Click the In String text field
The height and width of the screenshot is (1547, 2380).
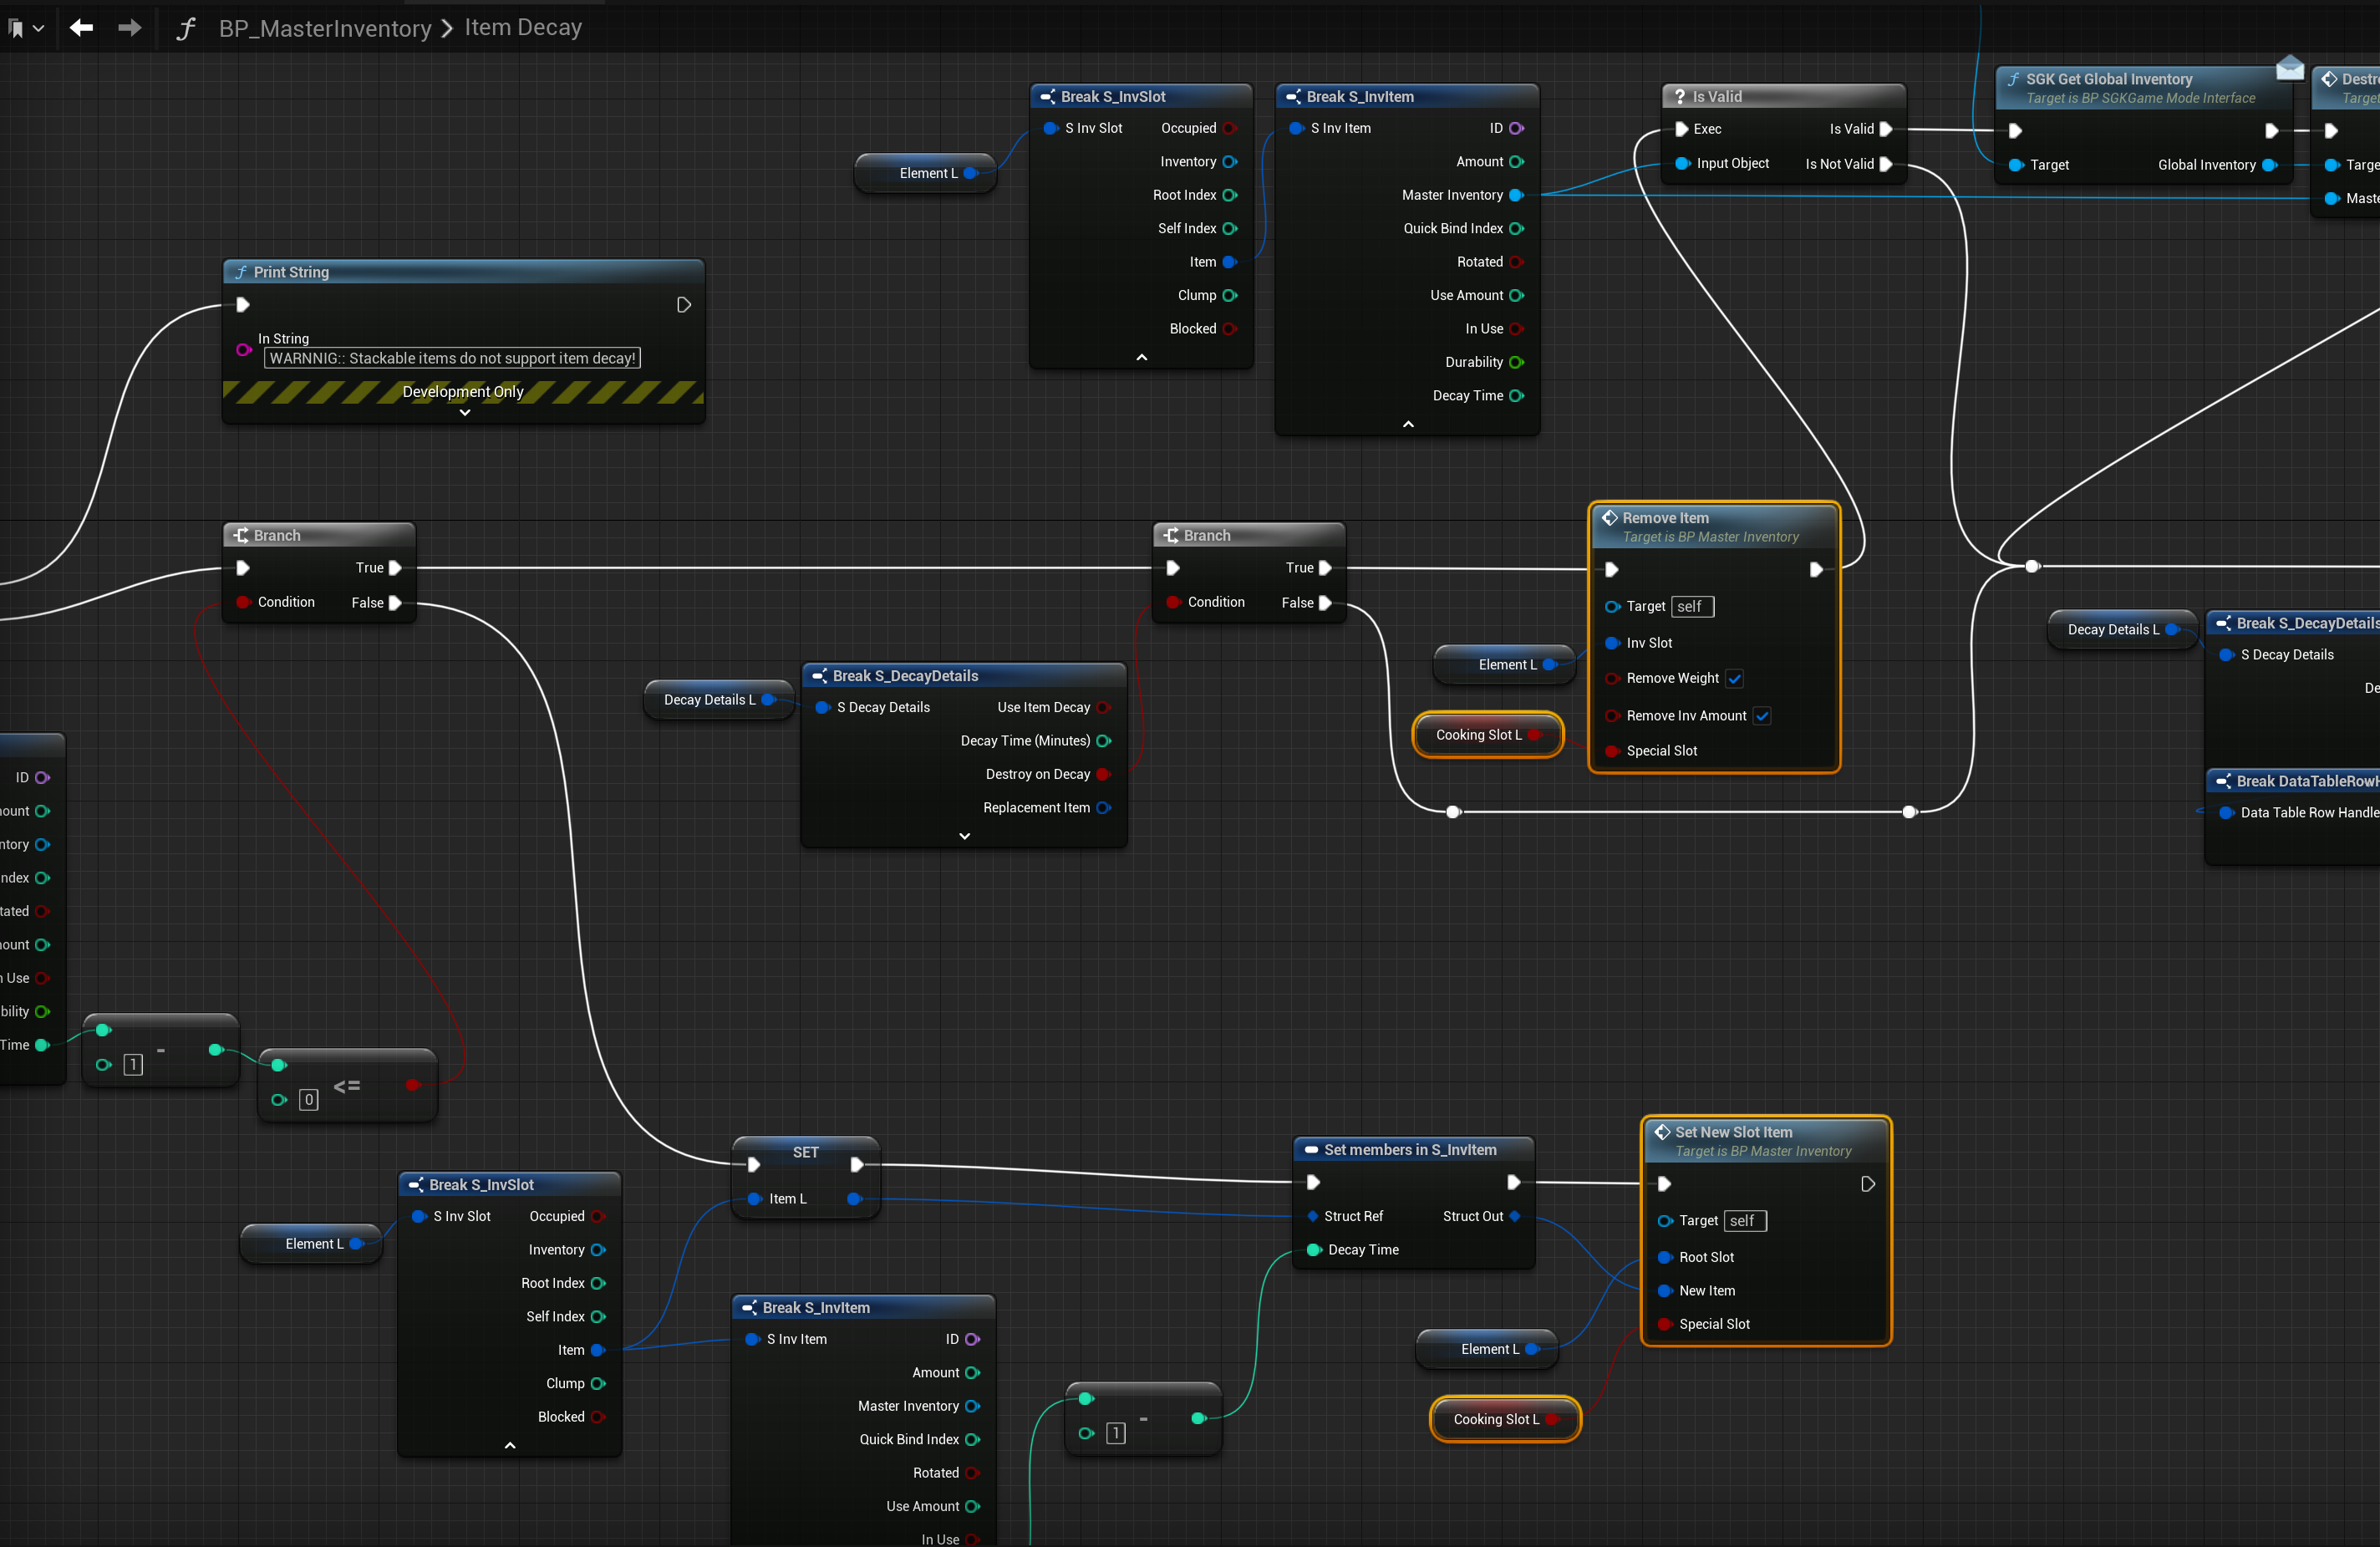tap(452, 358)
